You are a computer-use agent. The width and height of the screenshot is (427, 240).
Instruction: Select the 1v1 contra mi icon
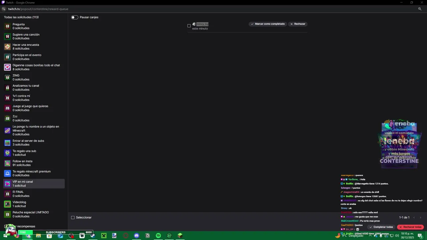(x=7, y=98)
